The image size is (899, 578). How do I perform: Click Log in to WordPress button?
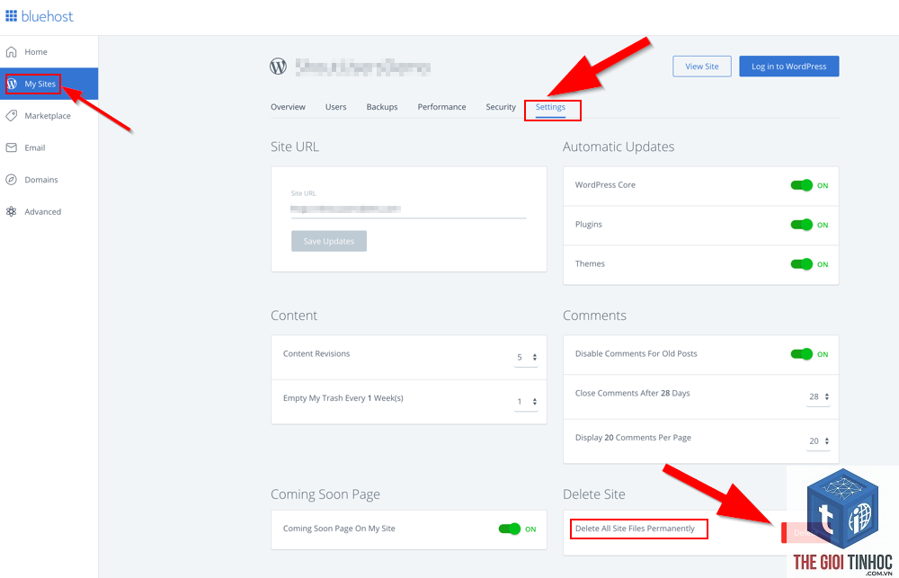(x=789, y=67)
